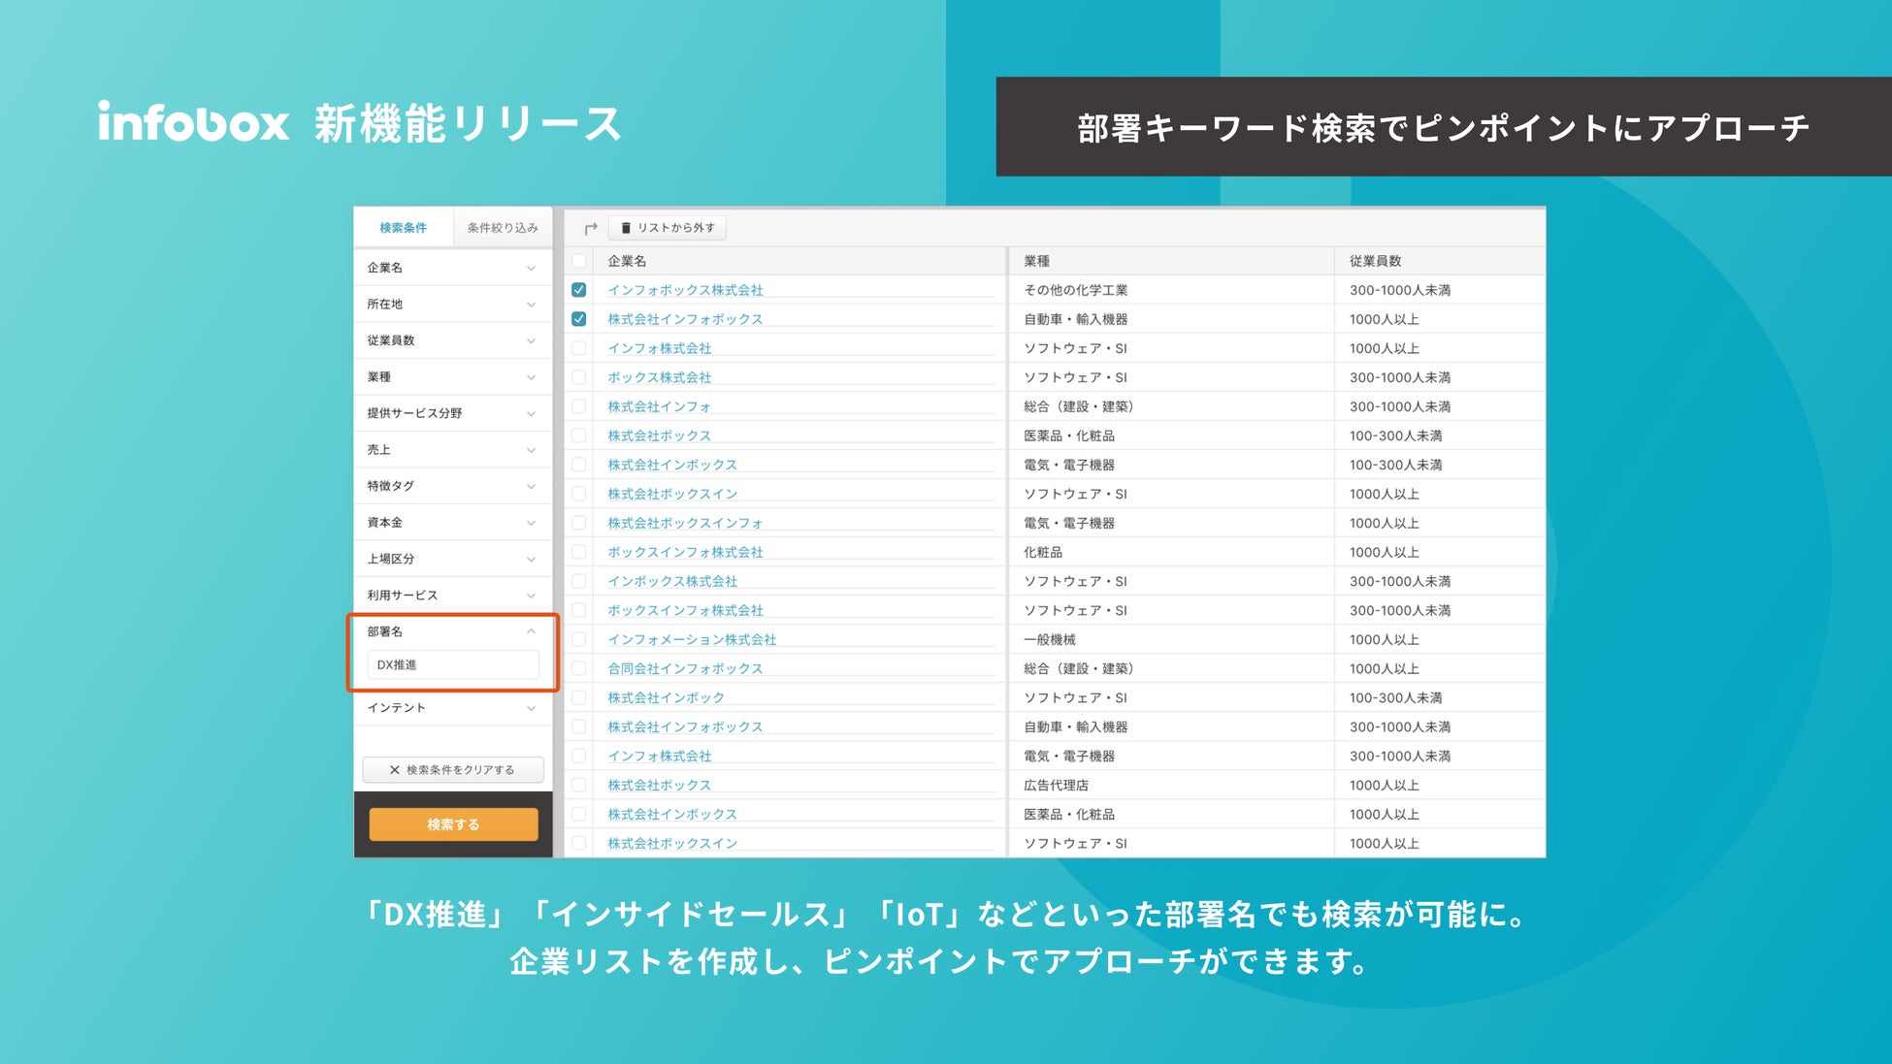The image size is (1892, 1064).
Task: Click the share arrow icon in toolbar
Action: tap(591, 229)
